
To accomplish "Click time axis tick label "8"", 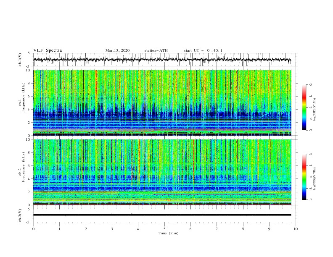I will (x=243, y=229).
